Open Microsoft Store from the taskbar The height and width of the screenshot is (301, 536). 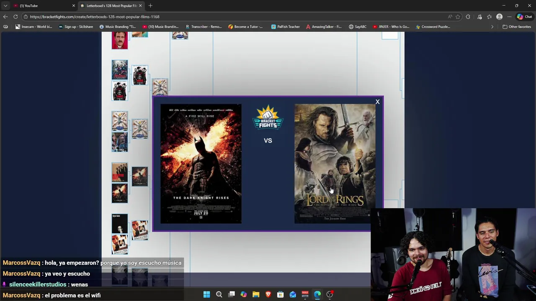coord(281,294)
